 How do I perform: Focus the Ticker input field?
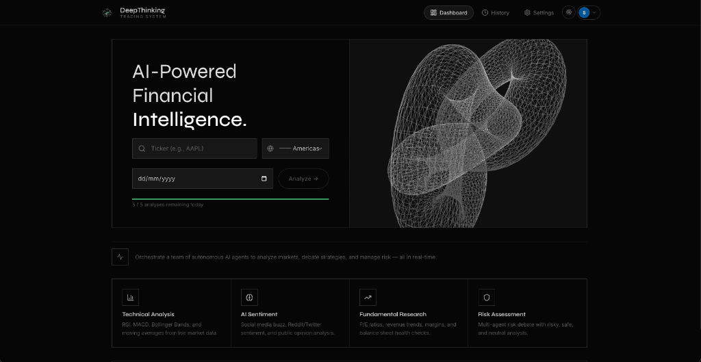pos(194,148)
